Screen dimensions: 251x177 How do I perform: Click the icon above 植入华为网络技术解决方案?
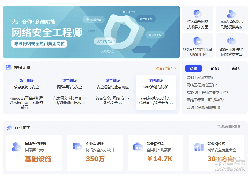point(198,13)
